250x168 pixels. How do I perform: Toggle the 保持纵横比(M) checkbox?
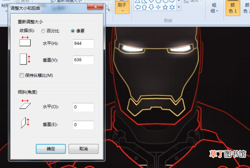(22, 75)
